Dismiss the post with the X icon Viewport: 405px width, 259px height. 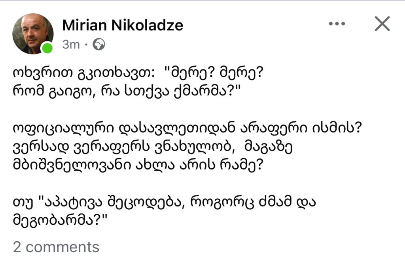(382, 24)
